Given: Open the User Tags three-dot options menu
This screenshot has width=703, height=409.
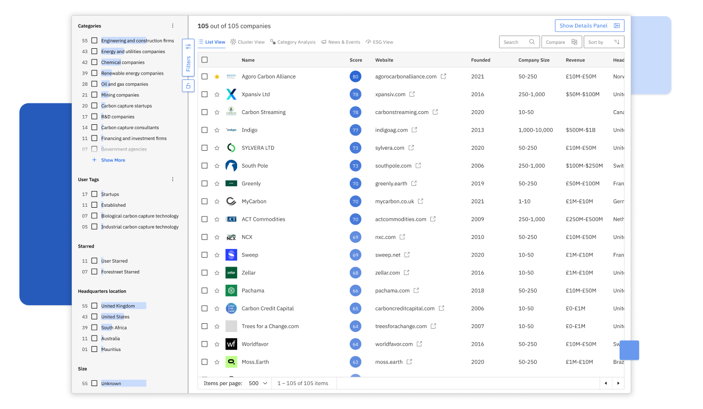Looking at the screenshot, I should 172,179.
